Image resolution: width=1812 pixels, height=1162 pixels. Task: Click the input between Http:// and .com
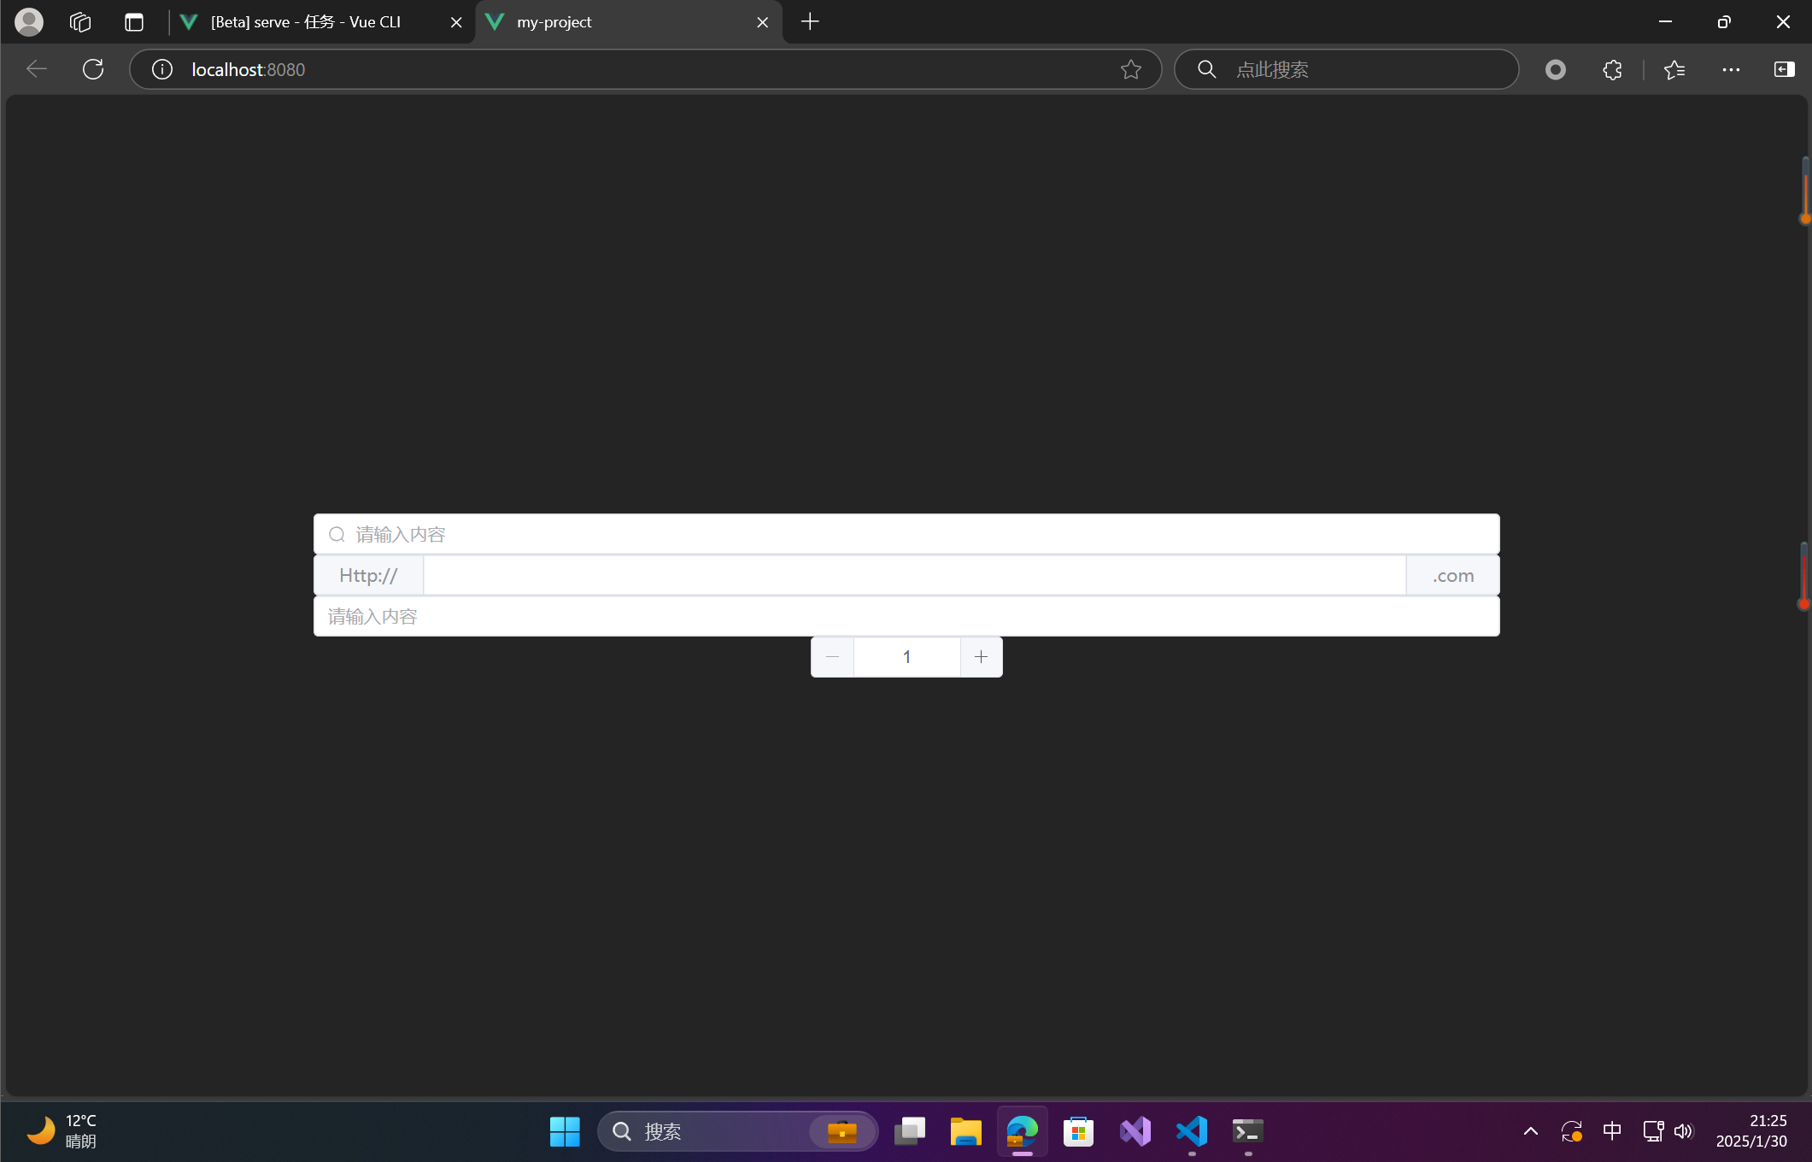[914, 575]
